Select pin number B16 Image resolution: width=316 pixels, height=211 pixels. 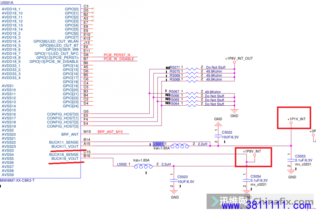pos(87,156)
